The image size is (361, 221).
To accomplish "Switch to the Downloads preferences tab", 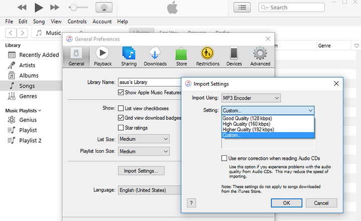I will pyautogui.click(x=155, y=57).
